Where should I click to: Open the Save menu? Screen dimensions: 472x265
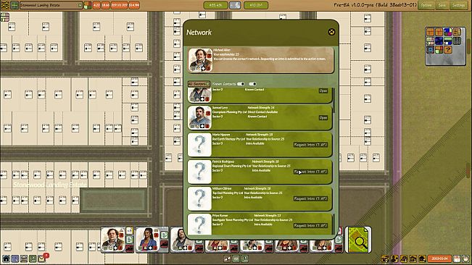pos(442,5)
